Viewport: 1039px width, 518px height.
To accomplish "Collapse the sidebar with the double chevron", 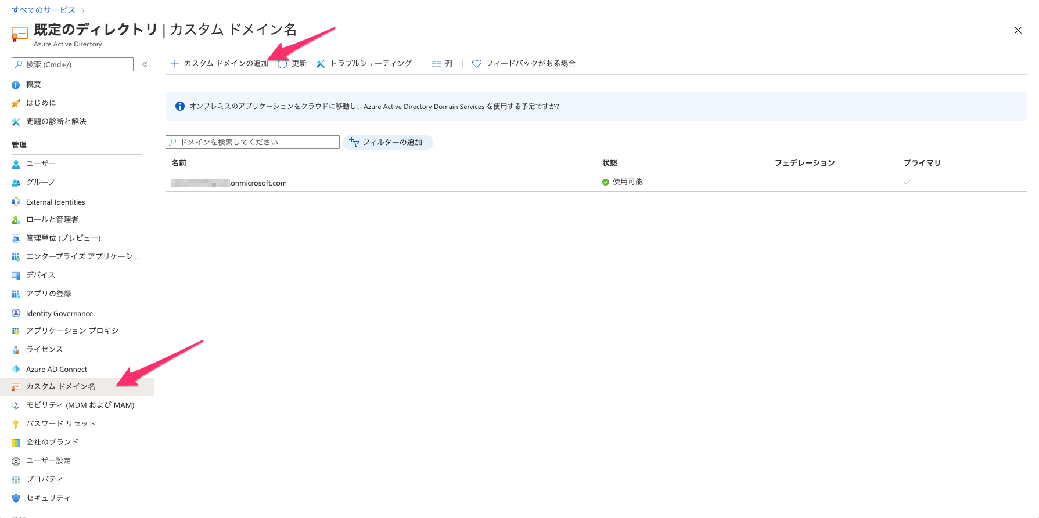I will point(145,64).
